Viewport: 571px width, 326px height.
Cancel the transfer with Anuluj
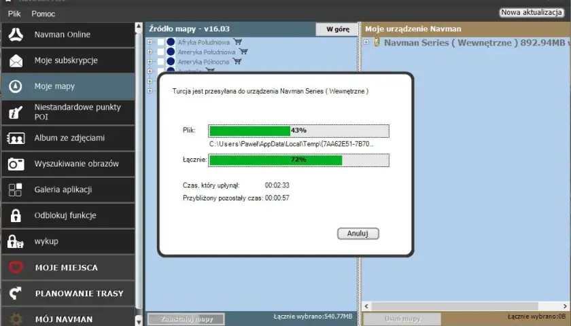[358, 234]
